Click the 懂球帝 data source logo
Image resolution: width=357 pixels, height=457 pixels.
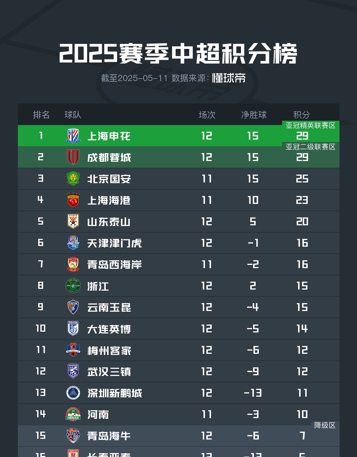point(229,78)
